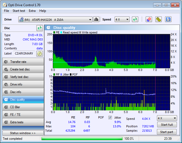
Task: Click the cyan Read speed legend swatch
Action: [61, 32]
